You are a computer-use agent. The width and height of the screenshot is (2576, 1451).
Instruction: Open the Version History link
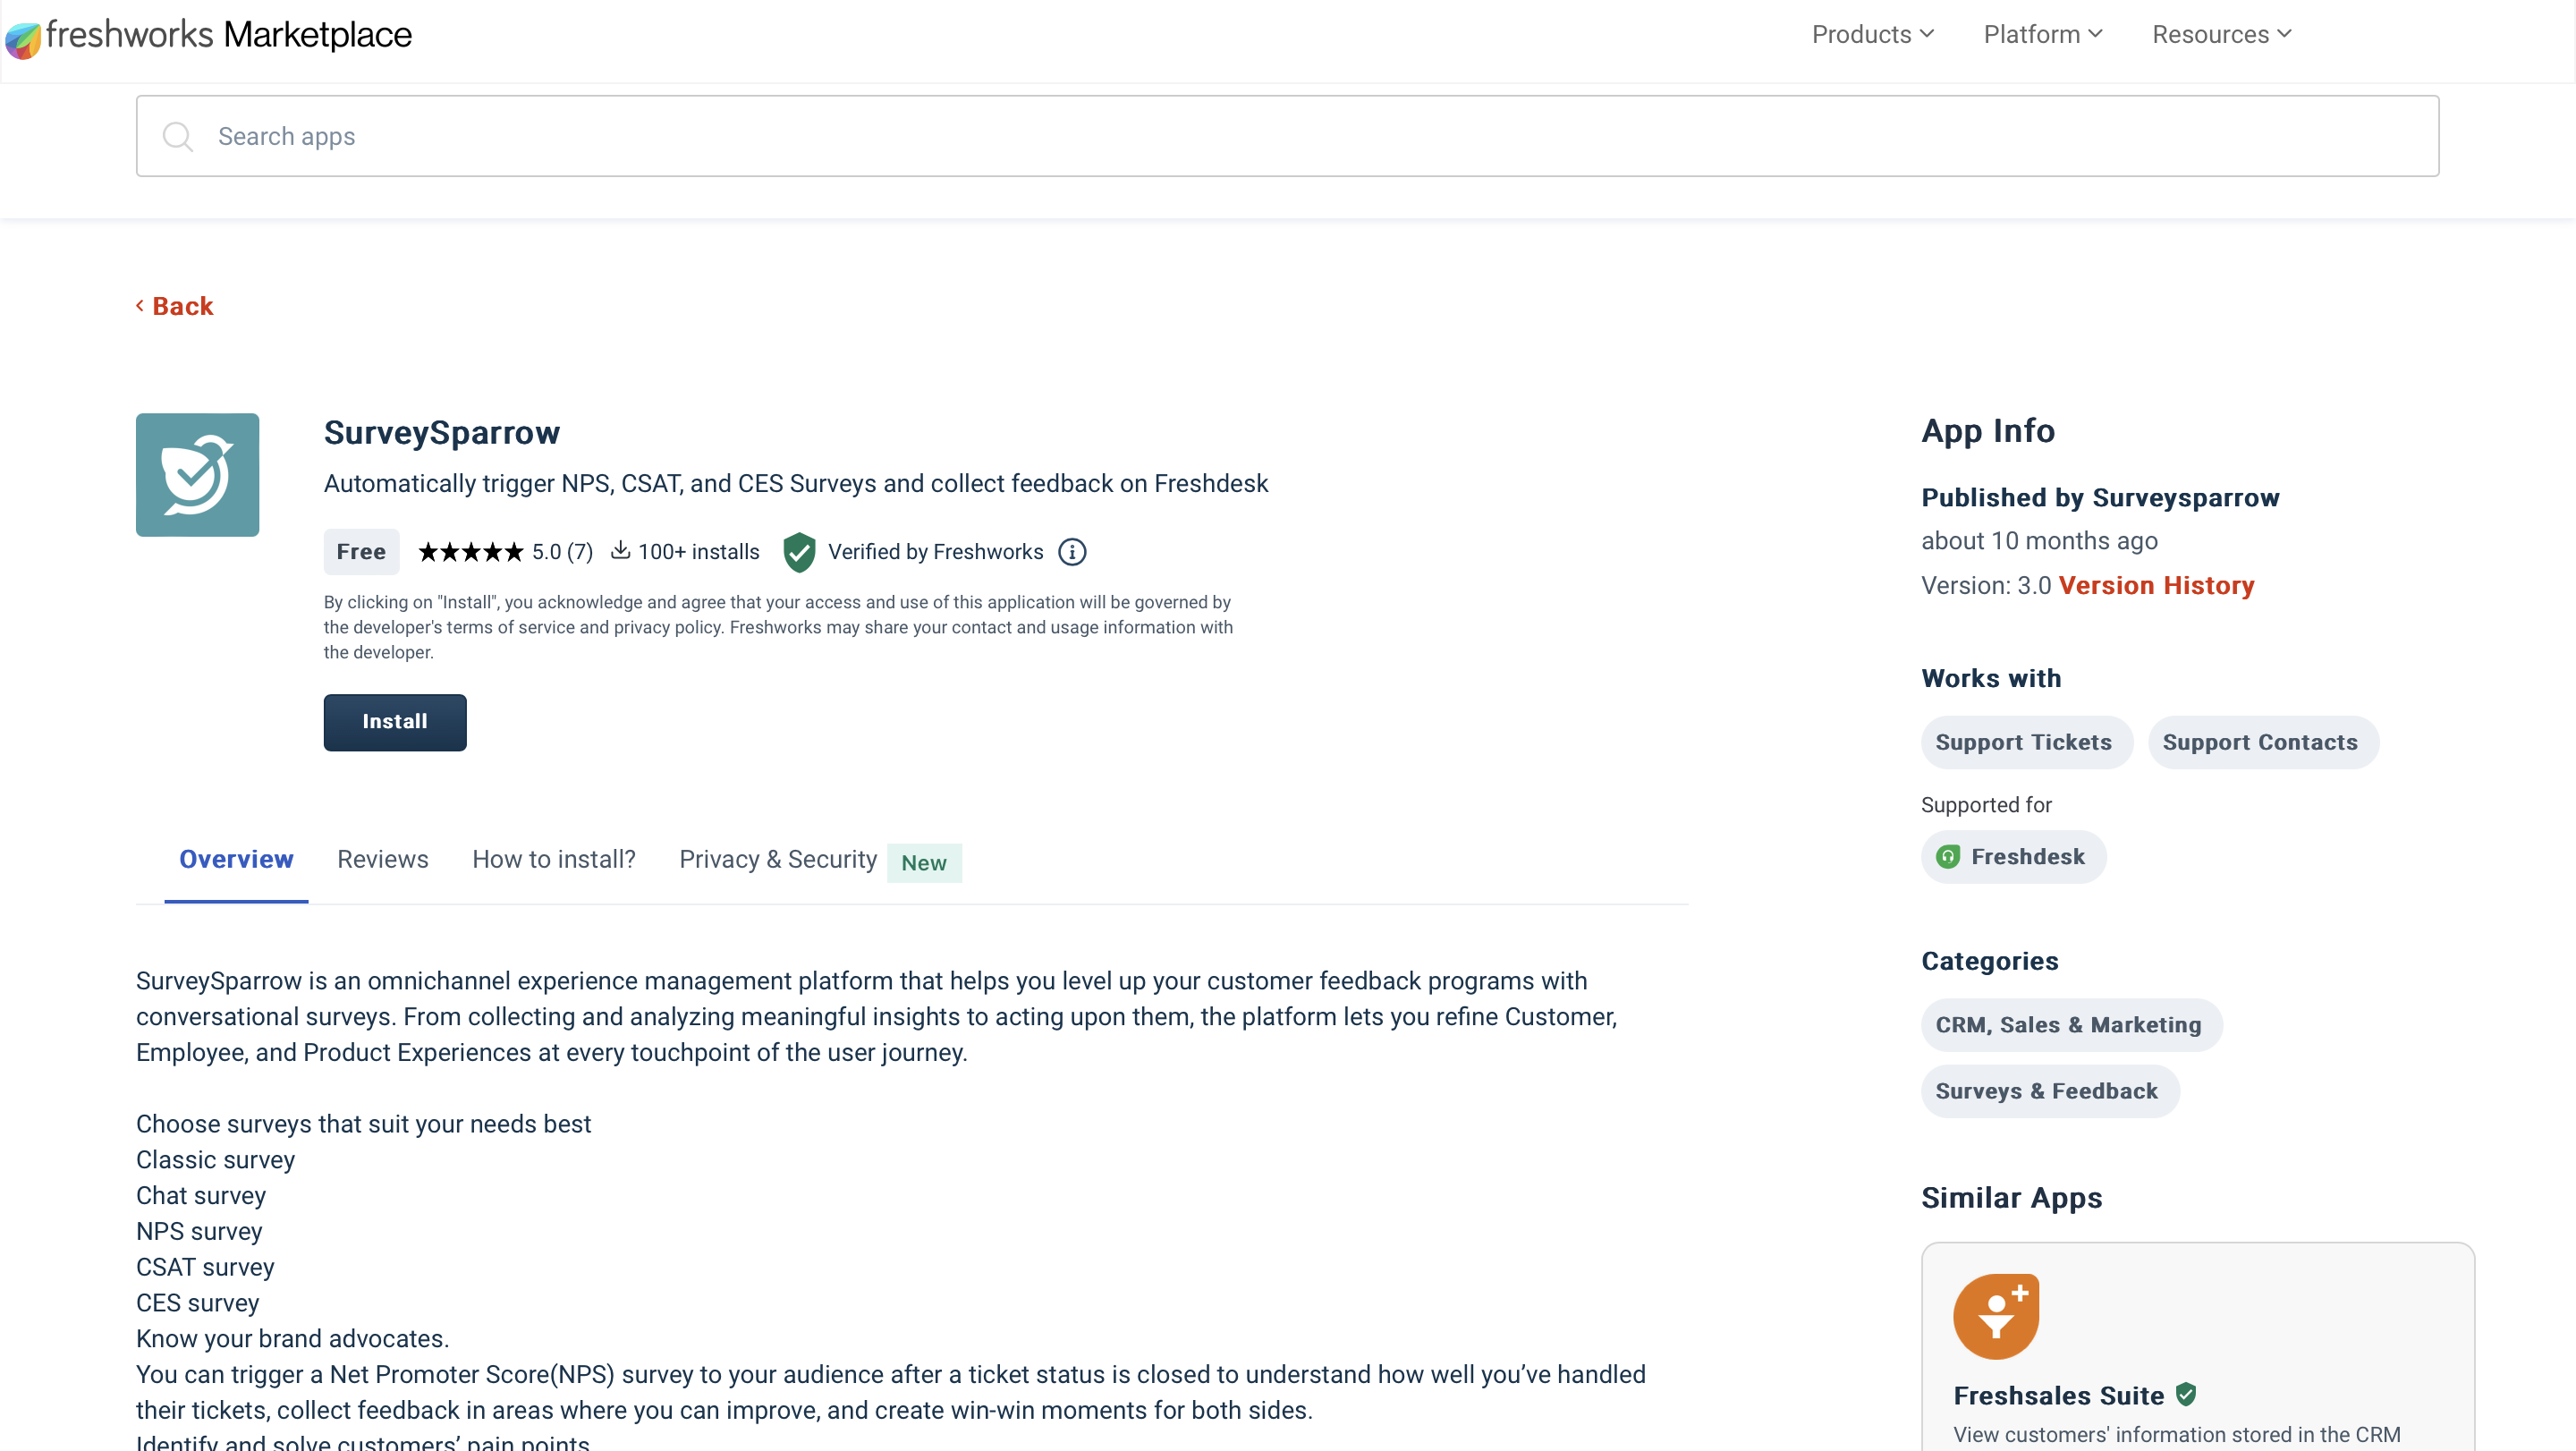2156,585
